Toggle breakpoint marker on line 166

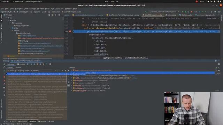pyautogui.click(x=70, y=31)
